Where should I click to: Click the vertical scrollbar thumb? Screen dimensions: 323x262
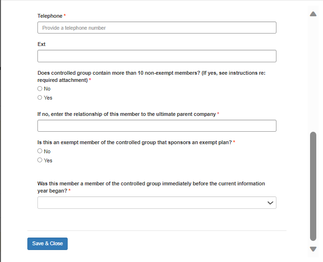313,186
